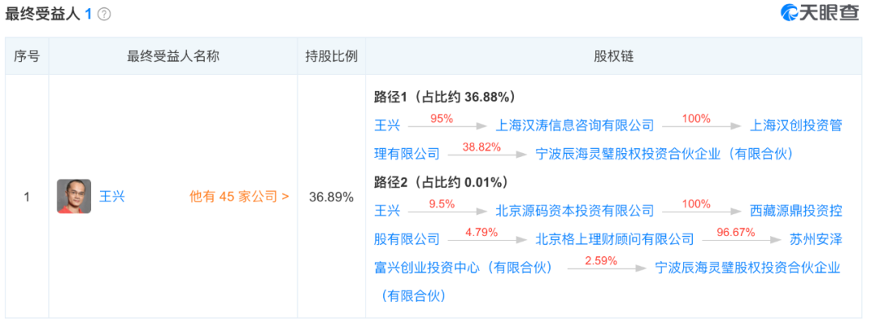The height and width of the screenshot is (323, 871).
Task: Open 王兴's avatar photo
Action: tap(74, 196)
